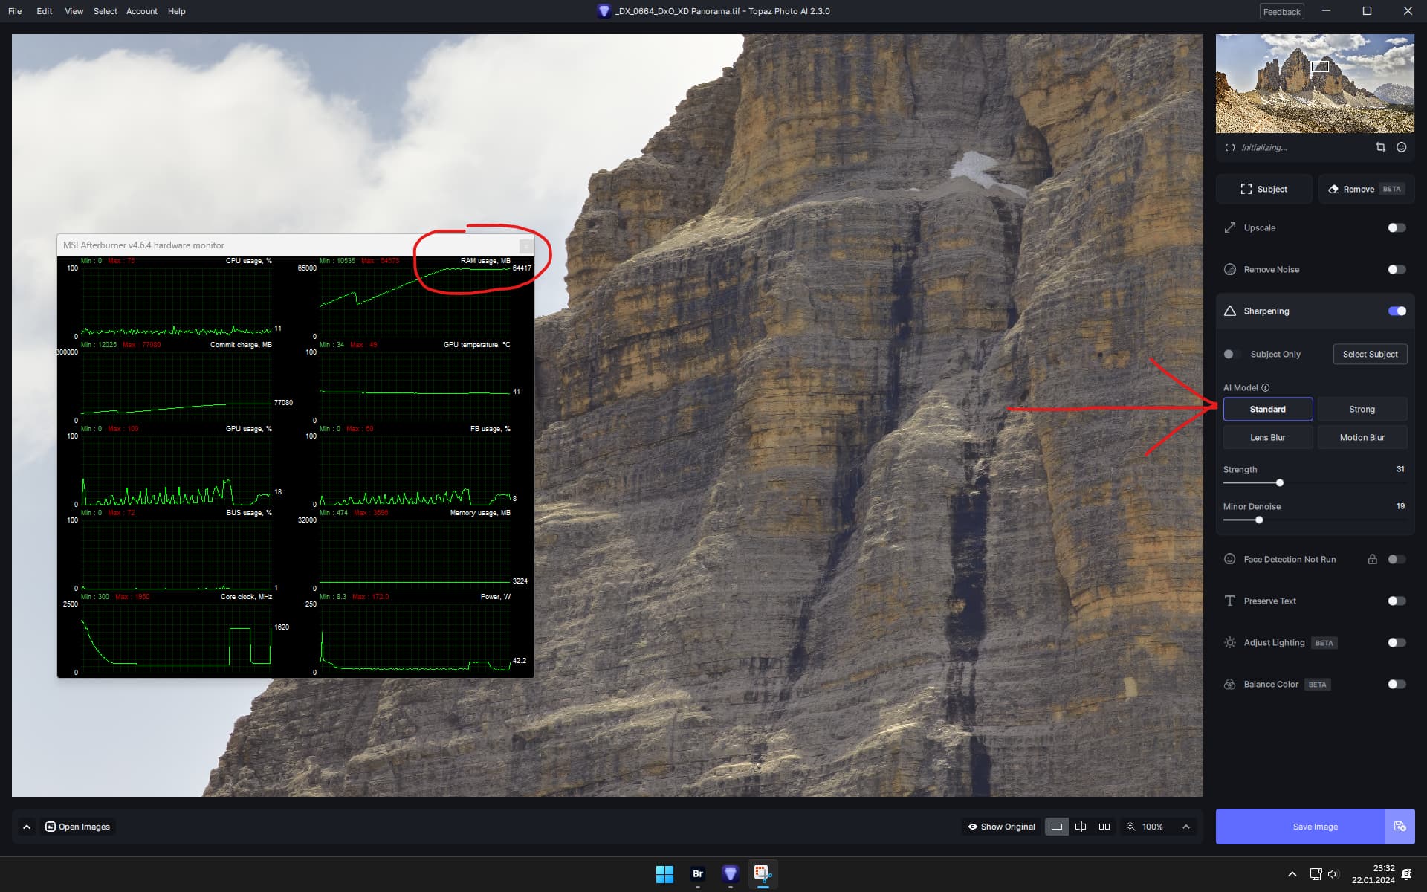Switch to single image view mode
The image size is (1427, 892).
coord(1056,827)
